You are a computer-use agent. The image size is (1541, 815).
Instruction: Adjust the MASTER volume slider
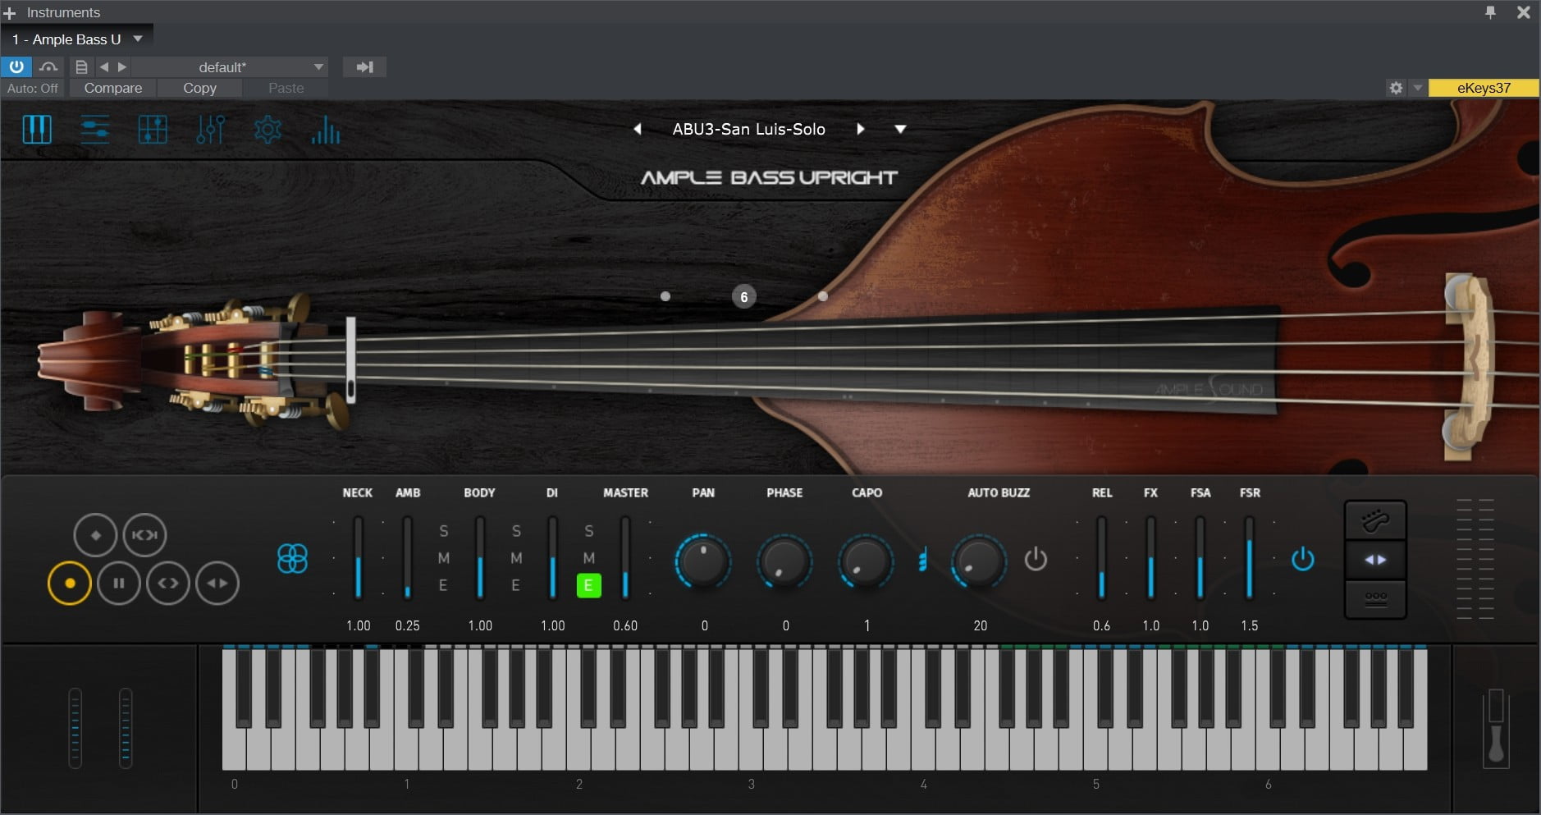click(625, 558)
